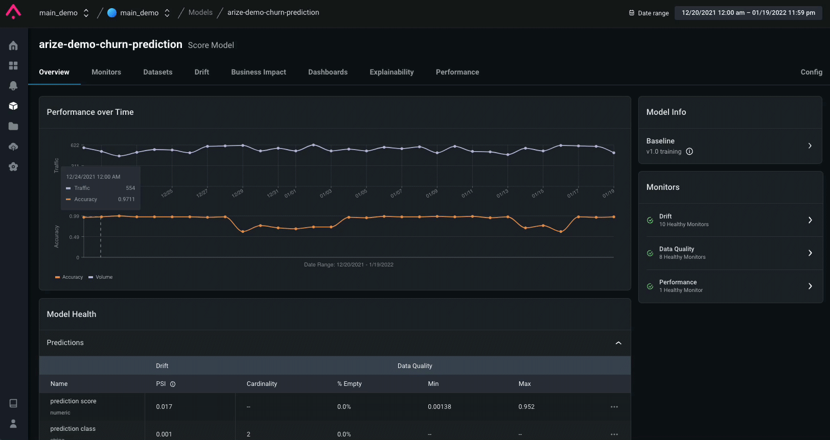Click the calendar icon beside Date range
Screen dimensions: 830x440
[632, 13]
